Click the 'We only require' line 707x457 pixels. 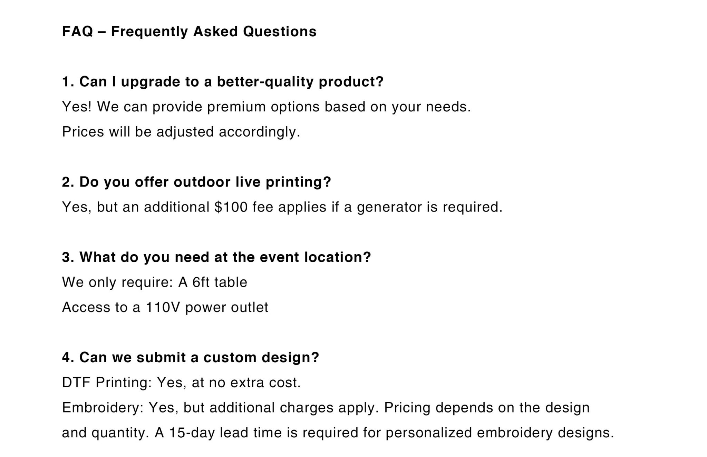pyautogui.click(x=117, y=282)
